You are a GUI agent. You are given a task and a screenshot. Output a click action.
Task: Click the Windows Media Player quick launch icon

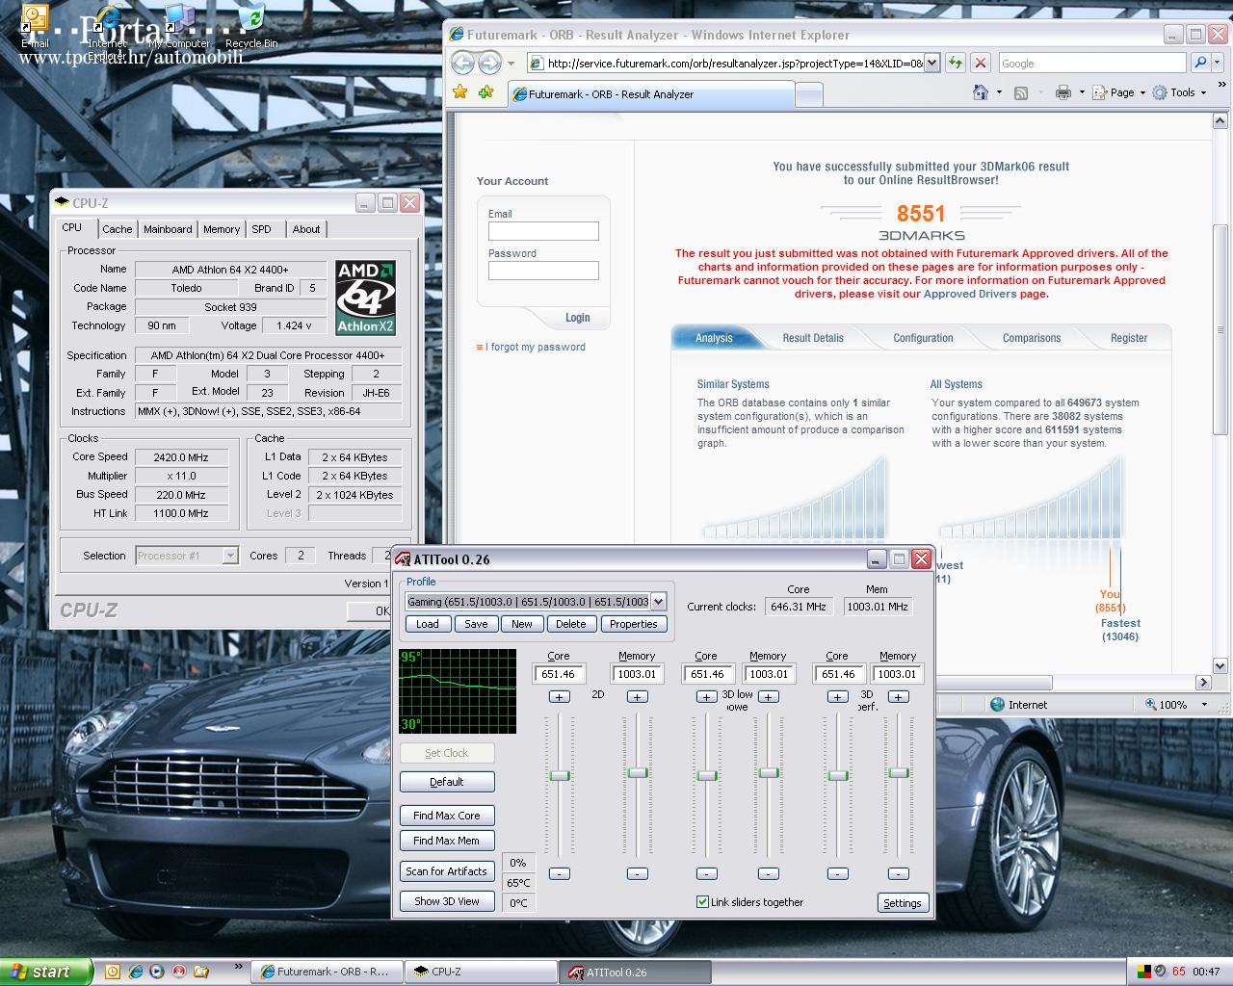156,972
